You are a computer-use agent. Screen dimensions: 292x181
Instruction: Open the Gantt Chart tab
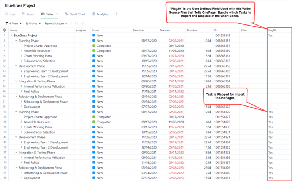tap(75, 14)
